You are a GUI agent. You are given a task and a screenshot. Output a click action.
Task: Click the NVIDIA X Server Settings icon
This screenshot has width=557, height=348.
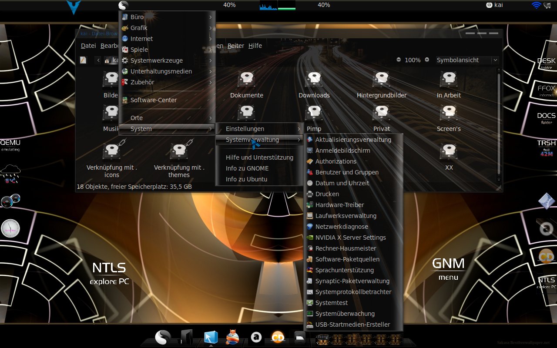click(310, 238)
